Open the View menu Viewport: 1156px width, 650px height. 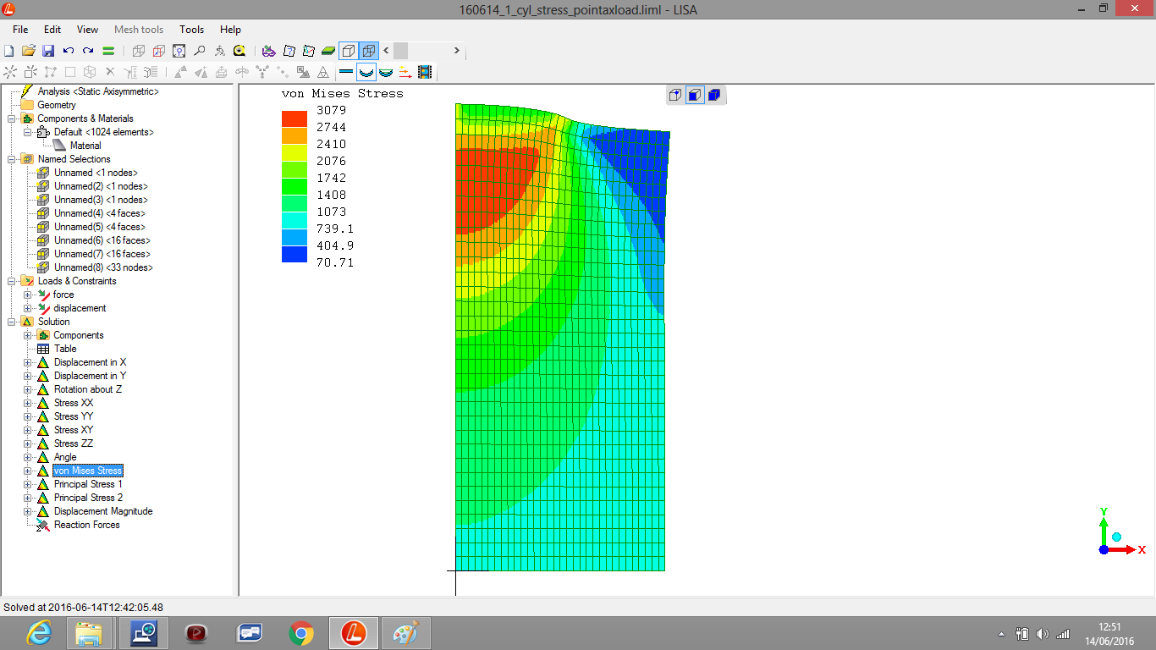pos(87,30)
